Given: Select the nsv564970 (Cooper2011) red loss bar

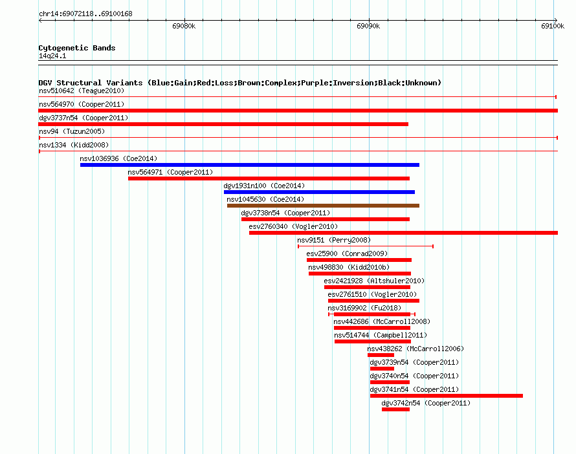Looking at the screenshot, I should [298, 111].
